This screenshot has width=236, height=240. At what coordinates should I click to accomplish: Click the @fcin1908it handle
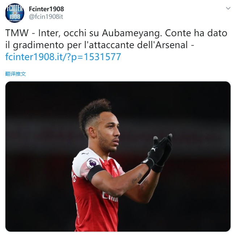pyautogui.click(x=46, y=17)
